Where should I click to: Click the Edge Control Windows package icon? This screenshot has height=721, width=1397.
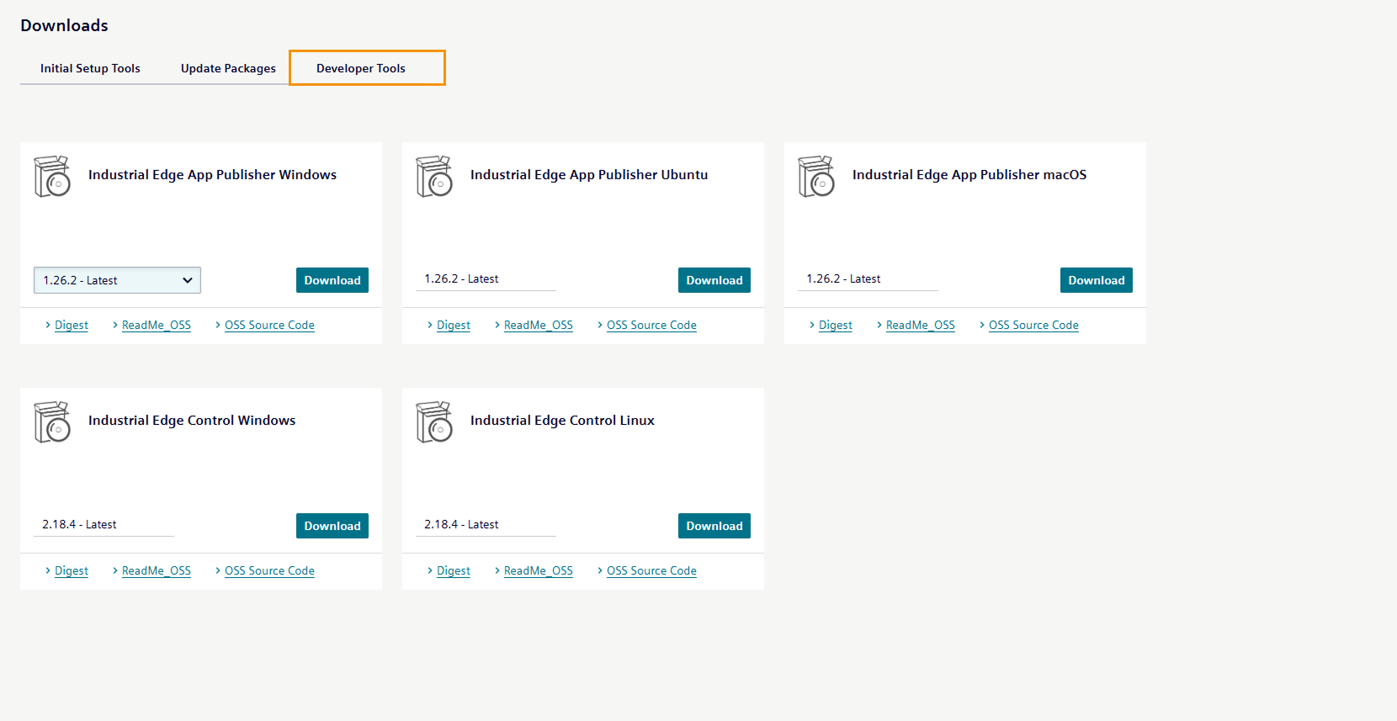[52, 421]
